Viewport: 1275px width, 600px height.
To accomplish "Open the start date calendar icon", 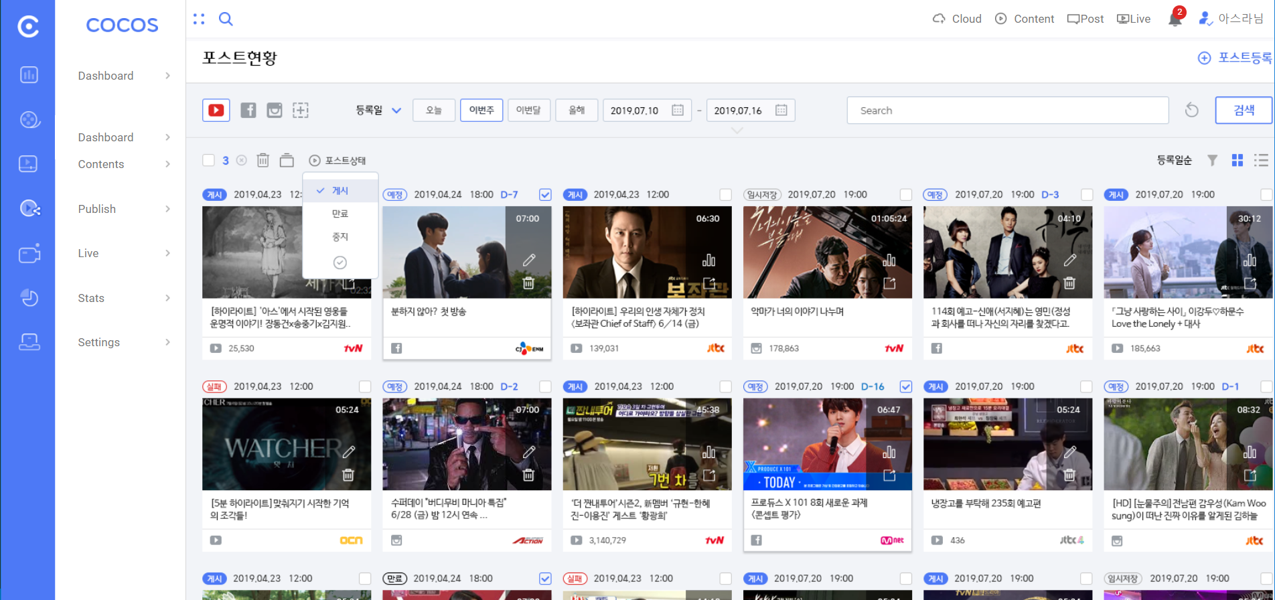I will 678,110.
